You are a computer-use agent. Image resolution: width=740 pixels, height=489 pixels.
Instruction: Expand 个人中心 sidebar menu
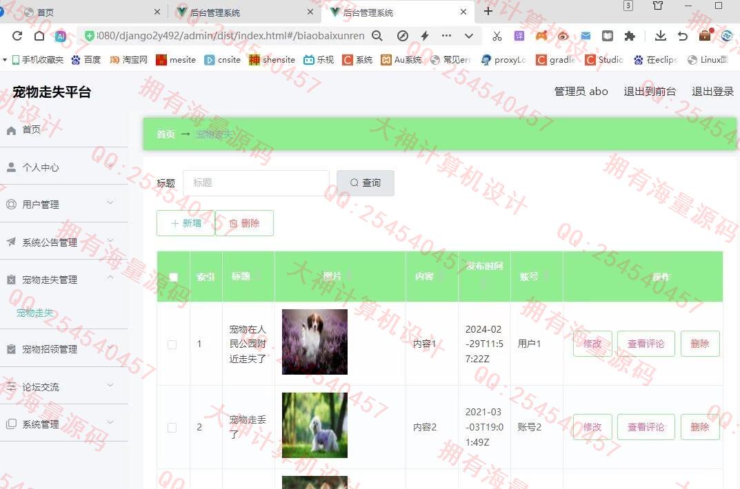point(63,167)
